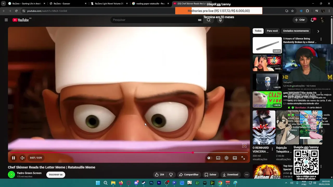Select the Todos filter chip
This screenshot has height=187, width=333.
click(258, 31)
